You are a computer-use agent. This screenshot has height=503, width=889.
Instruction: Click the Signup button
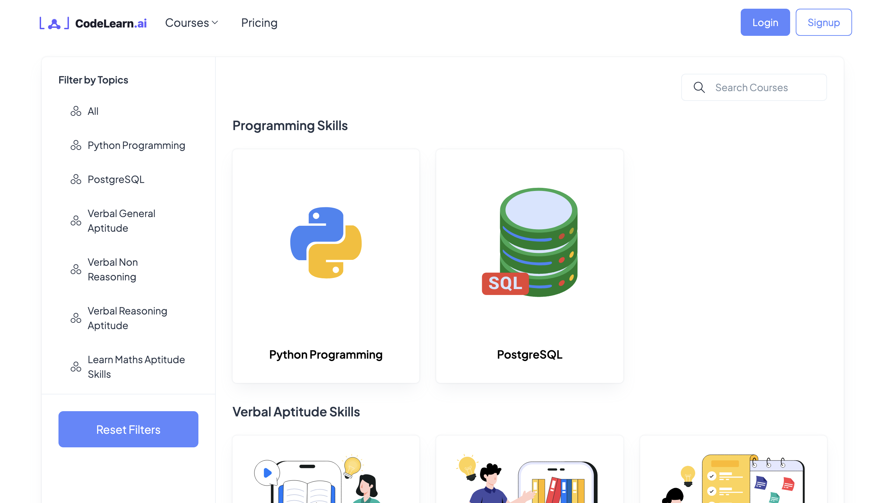[824, 22]
